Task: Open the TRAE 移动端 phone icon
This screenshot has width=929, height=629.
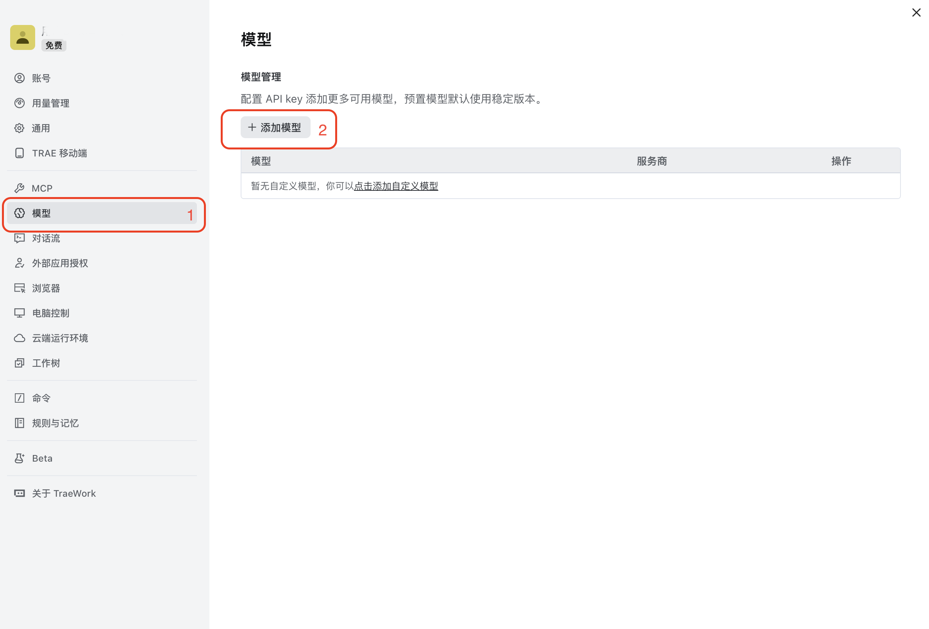Action: [x=19, y=153]
